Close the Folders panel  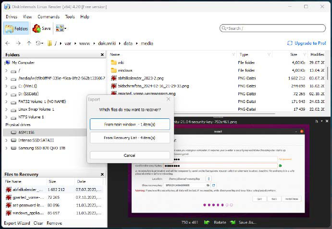tap(102, 55)
